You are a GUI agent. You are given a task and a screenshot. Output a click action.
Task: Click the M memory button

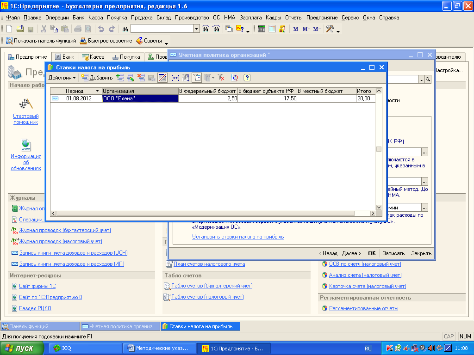pyautogui.click(x=296, y=29)
